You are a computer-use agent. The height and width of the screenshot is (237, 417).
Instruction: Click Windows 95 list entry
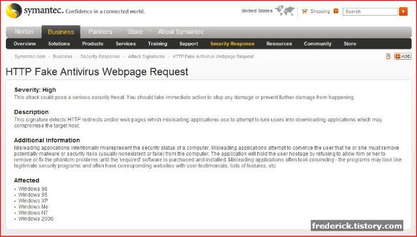33,195
